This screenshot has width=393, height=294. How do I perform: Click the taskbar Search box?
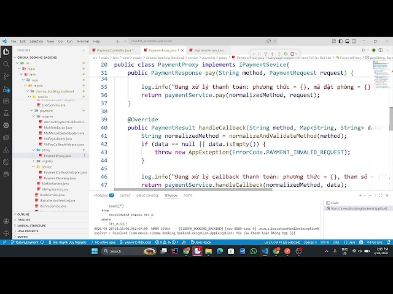(129, 251)
